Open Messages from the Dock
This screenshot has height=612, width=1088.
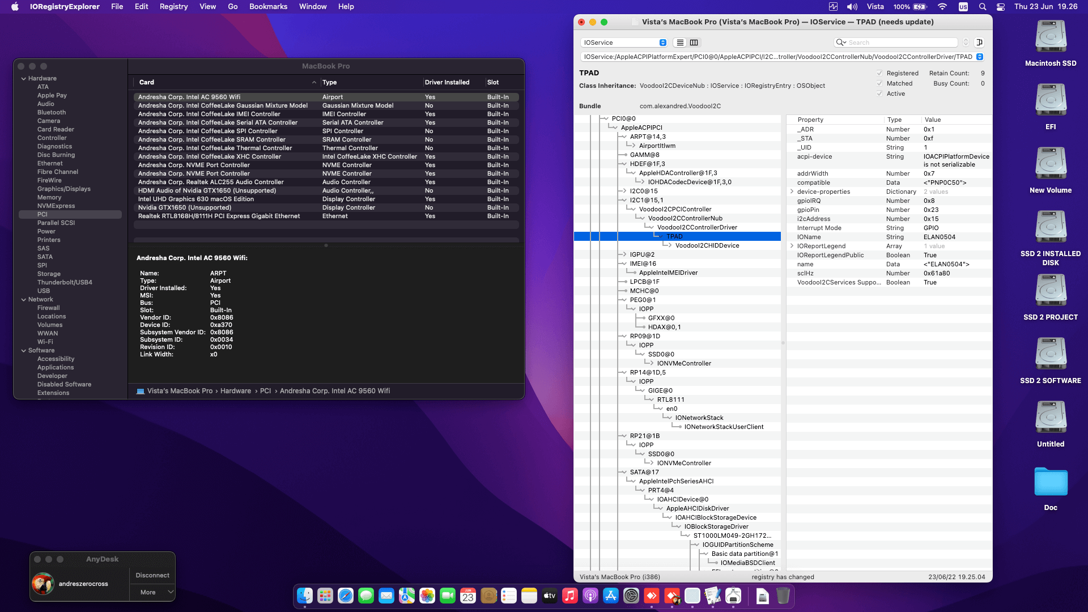tap(366, 596)
